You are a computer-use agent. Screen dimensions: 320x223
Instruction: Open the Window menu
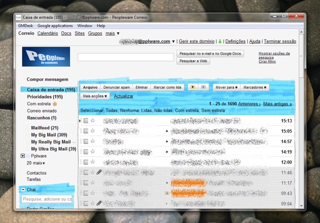[x=85, y=26]
